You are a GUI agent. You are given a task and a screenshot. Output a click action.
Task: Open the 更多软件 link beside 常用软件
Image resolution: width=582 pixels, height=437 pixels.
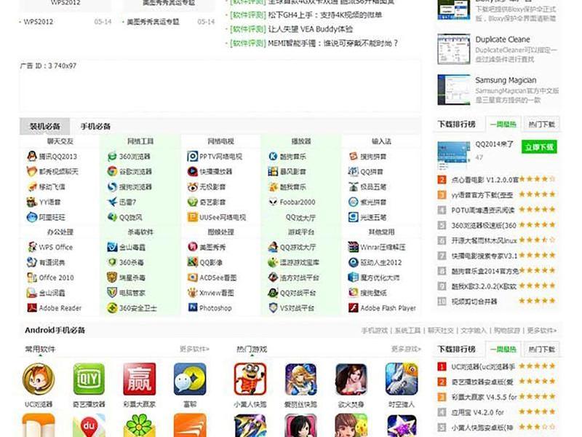coord(194,349)
